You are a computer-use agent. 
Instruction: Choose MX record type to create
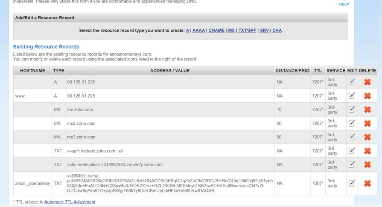[x=231, y=31]
